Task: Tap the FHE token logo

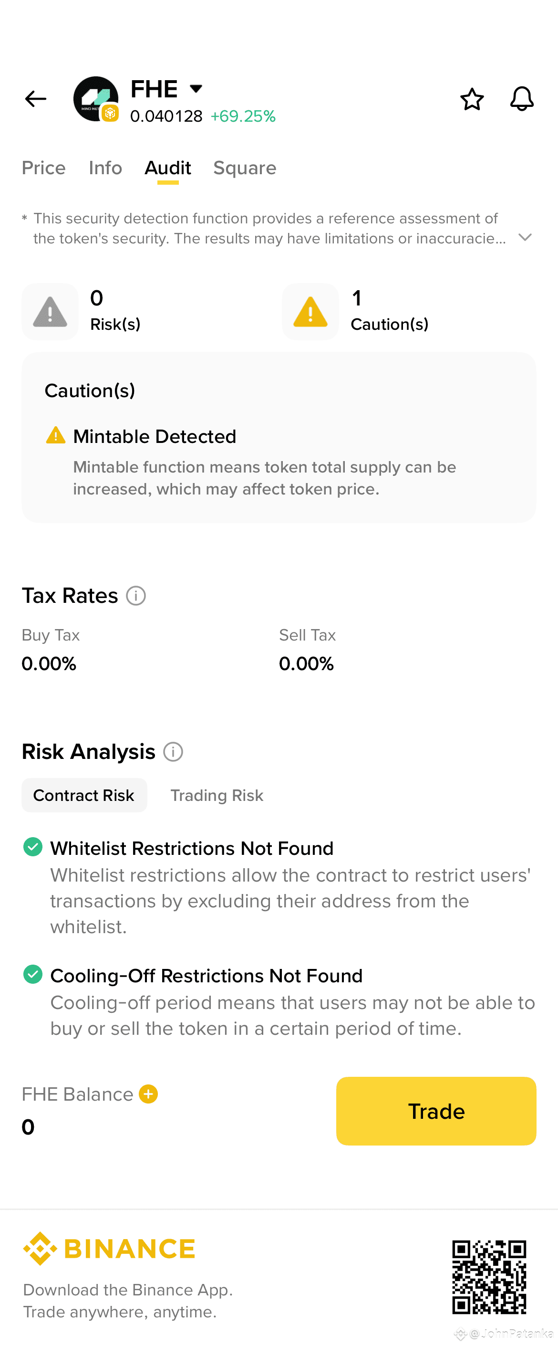Action: click(x=96, y=99)
